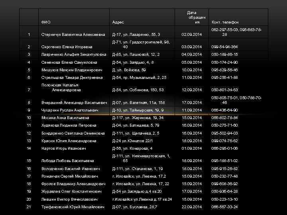Select name Полонская Наталья Александровна

[x=61, y=88]
